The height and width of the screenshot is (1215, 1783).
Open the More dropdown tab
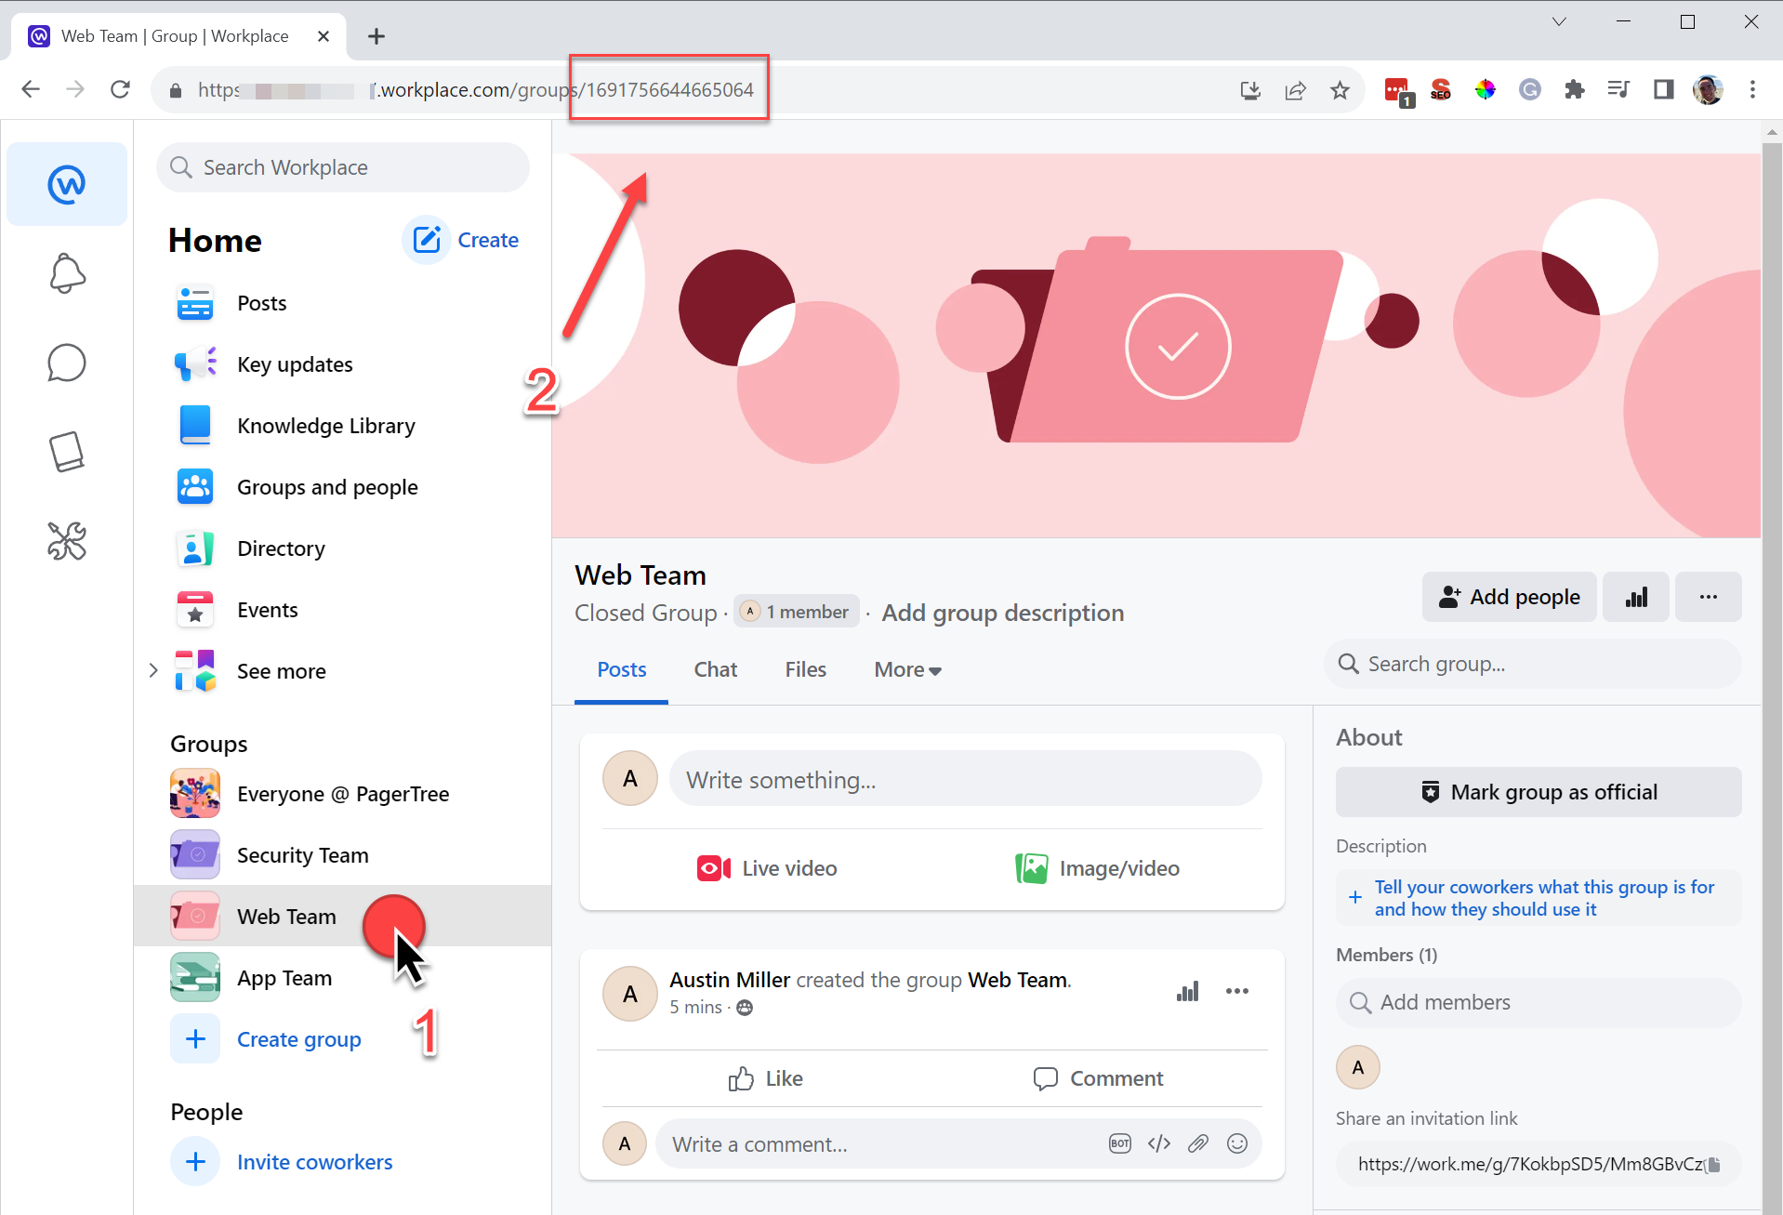coord(907,669)
